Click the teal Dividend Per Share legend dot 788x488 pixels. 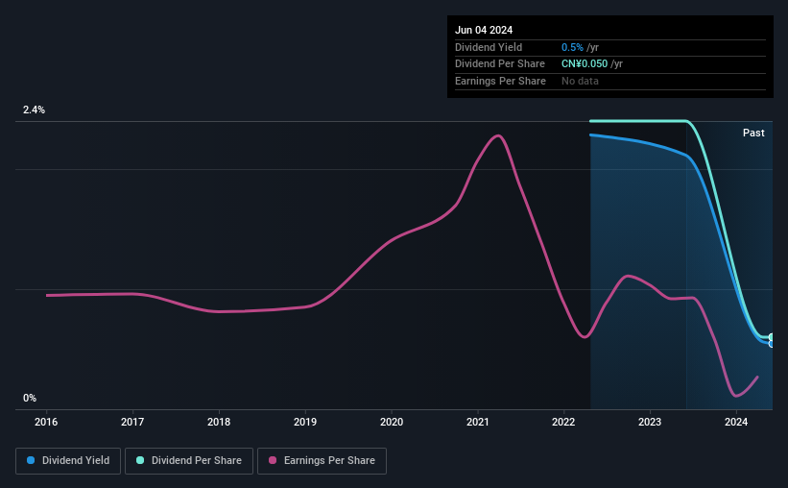(140, 460)
